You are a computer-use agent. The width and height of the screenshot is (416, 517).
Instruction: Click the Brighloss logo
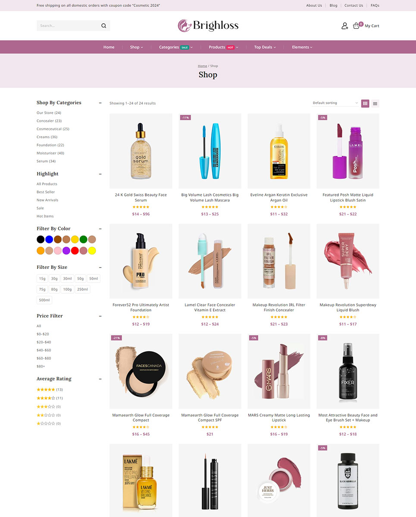[208, 25]
